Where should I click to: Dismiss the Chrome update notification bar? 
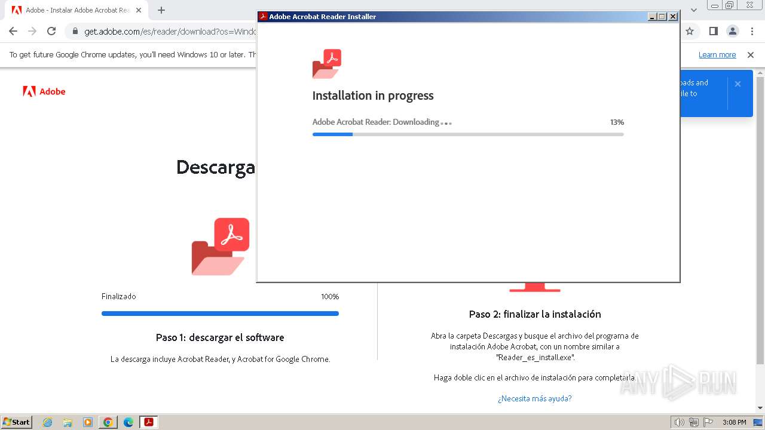[751, 55]
